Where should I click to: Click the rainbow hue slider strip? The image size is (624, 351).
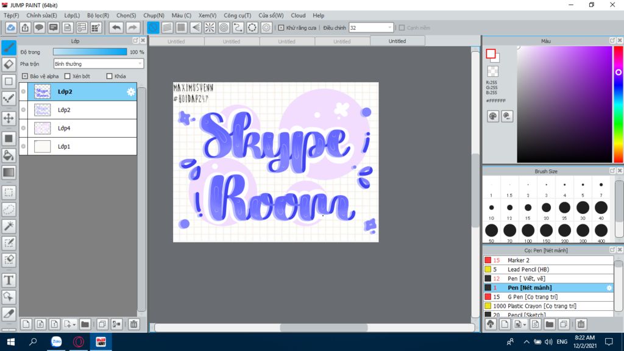click(619, 104)
